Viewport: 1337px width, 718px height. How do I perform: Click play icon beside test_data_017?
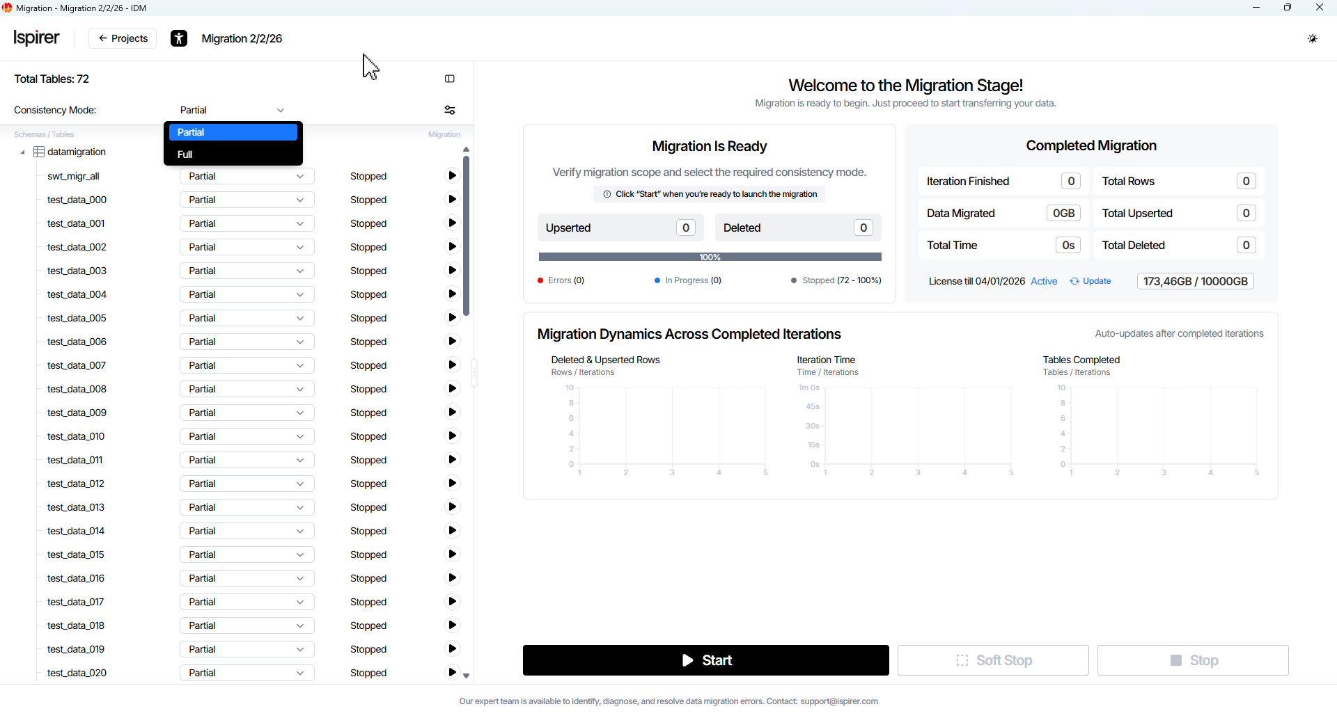452,602
